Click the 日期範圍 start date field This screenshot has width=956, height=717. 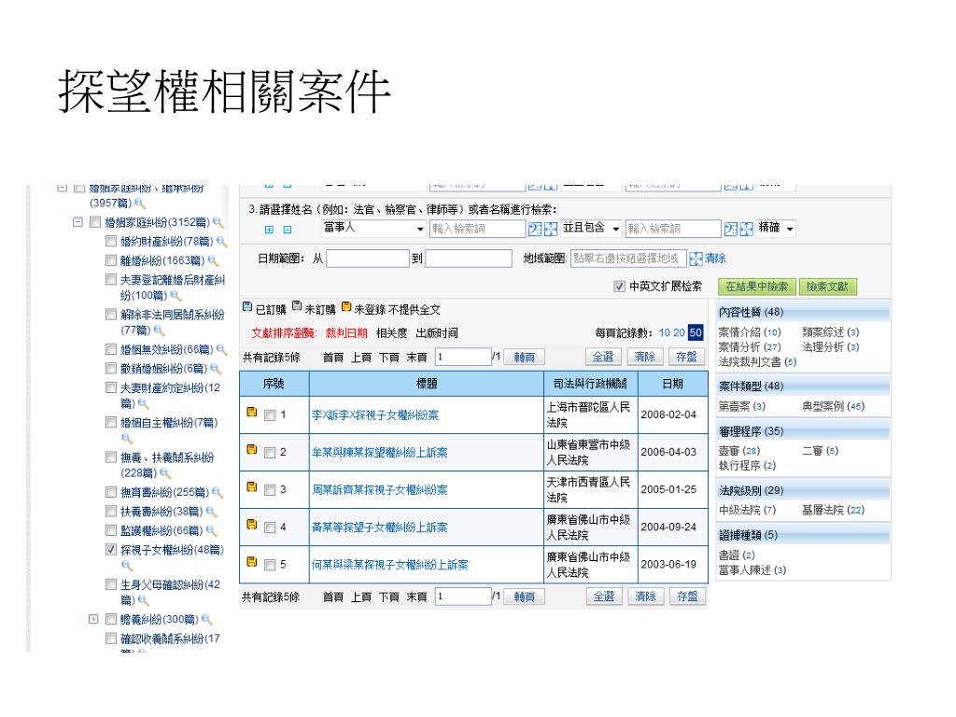367,259
